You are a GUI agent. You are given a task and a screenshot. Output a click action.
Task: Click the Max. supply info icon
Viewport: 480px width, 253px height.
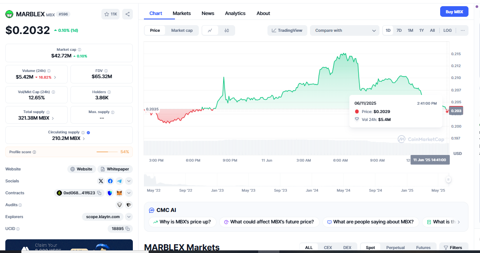click(112, 112)
